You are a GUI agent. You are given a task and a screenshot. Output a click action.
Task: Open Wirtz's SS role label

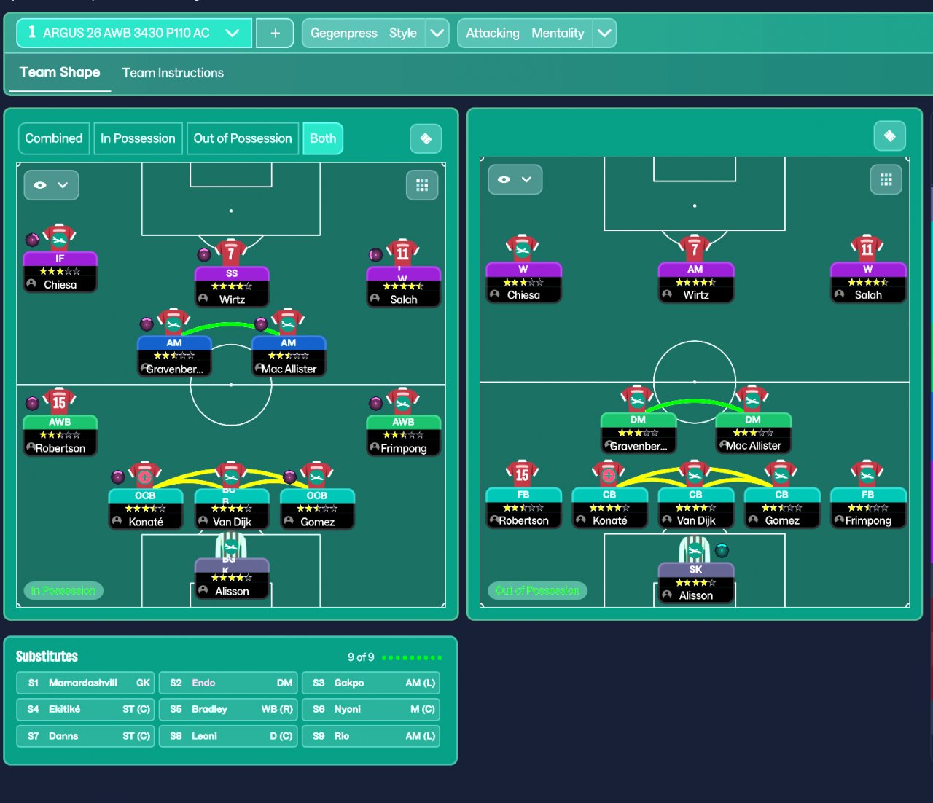point(232,273)
